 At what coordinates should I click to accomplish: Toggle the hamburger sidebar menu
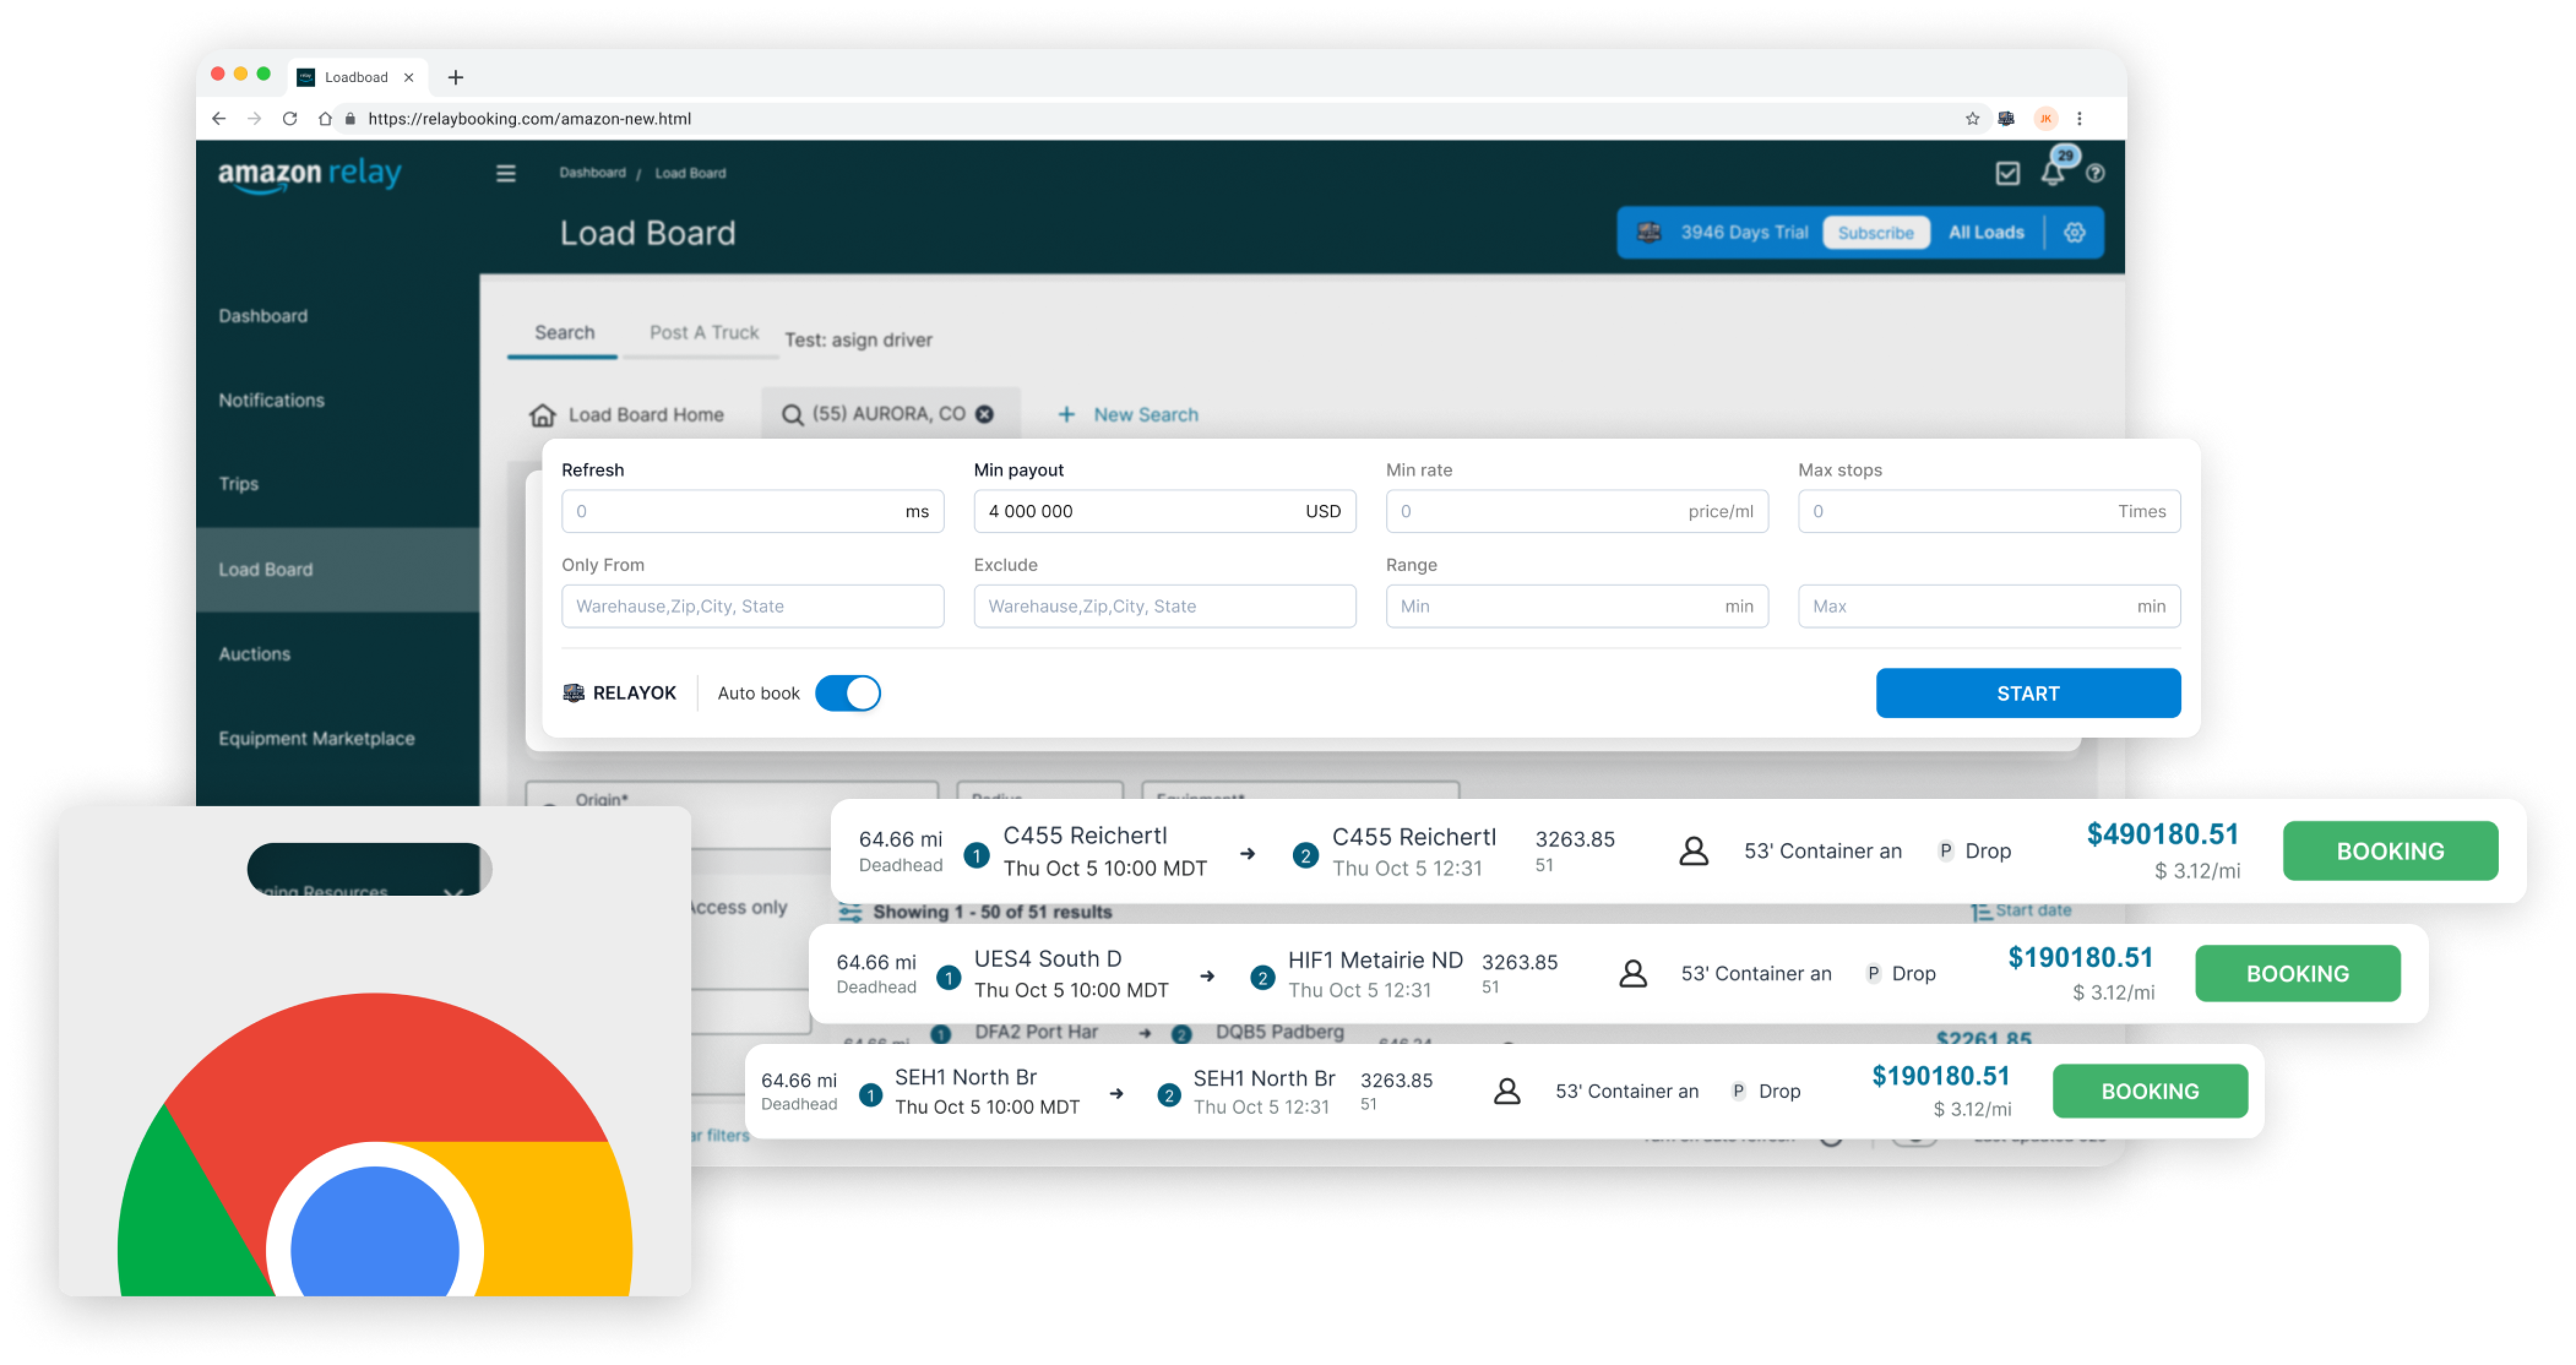(506, 173)
